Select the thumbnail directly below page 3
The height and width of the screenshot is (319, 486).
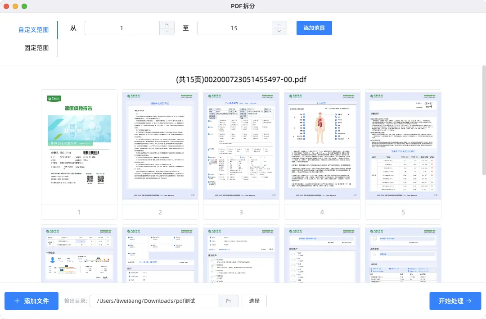241,254
